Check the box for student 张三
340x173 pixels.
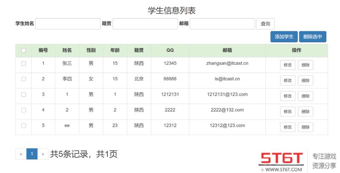[24, 64]
